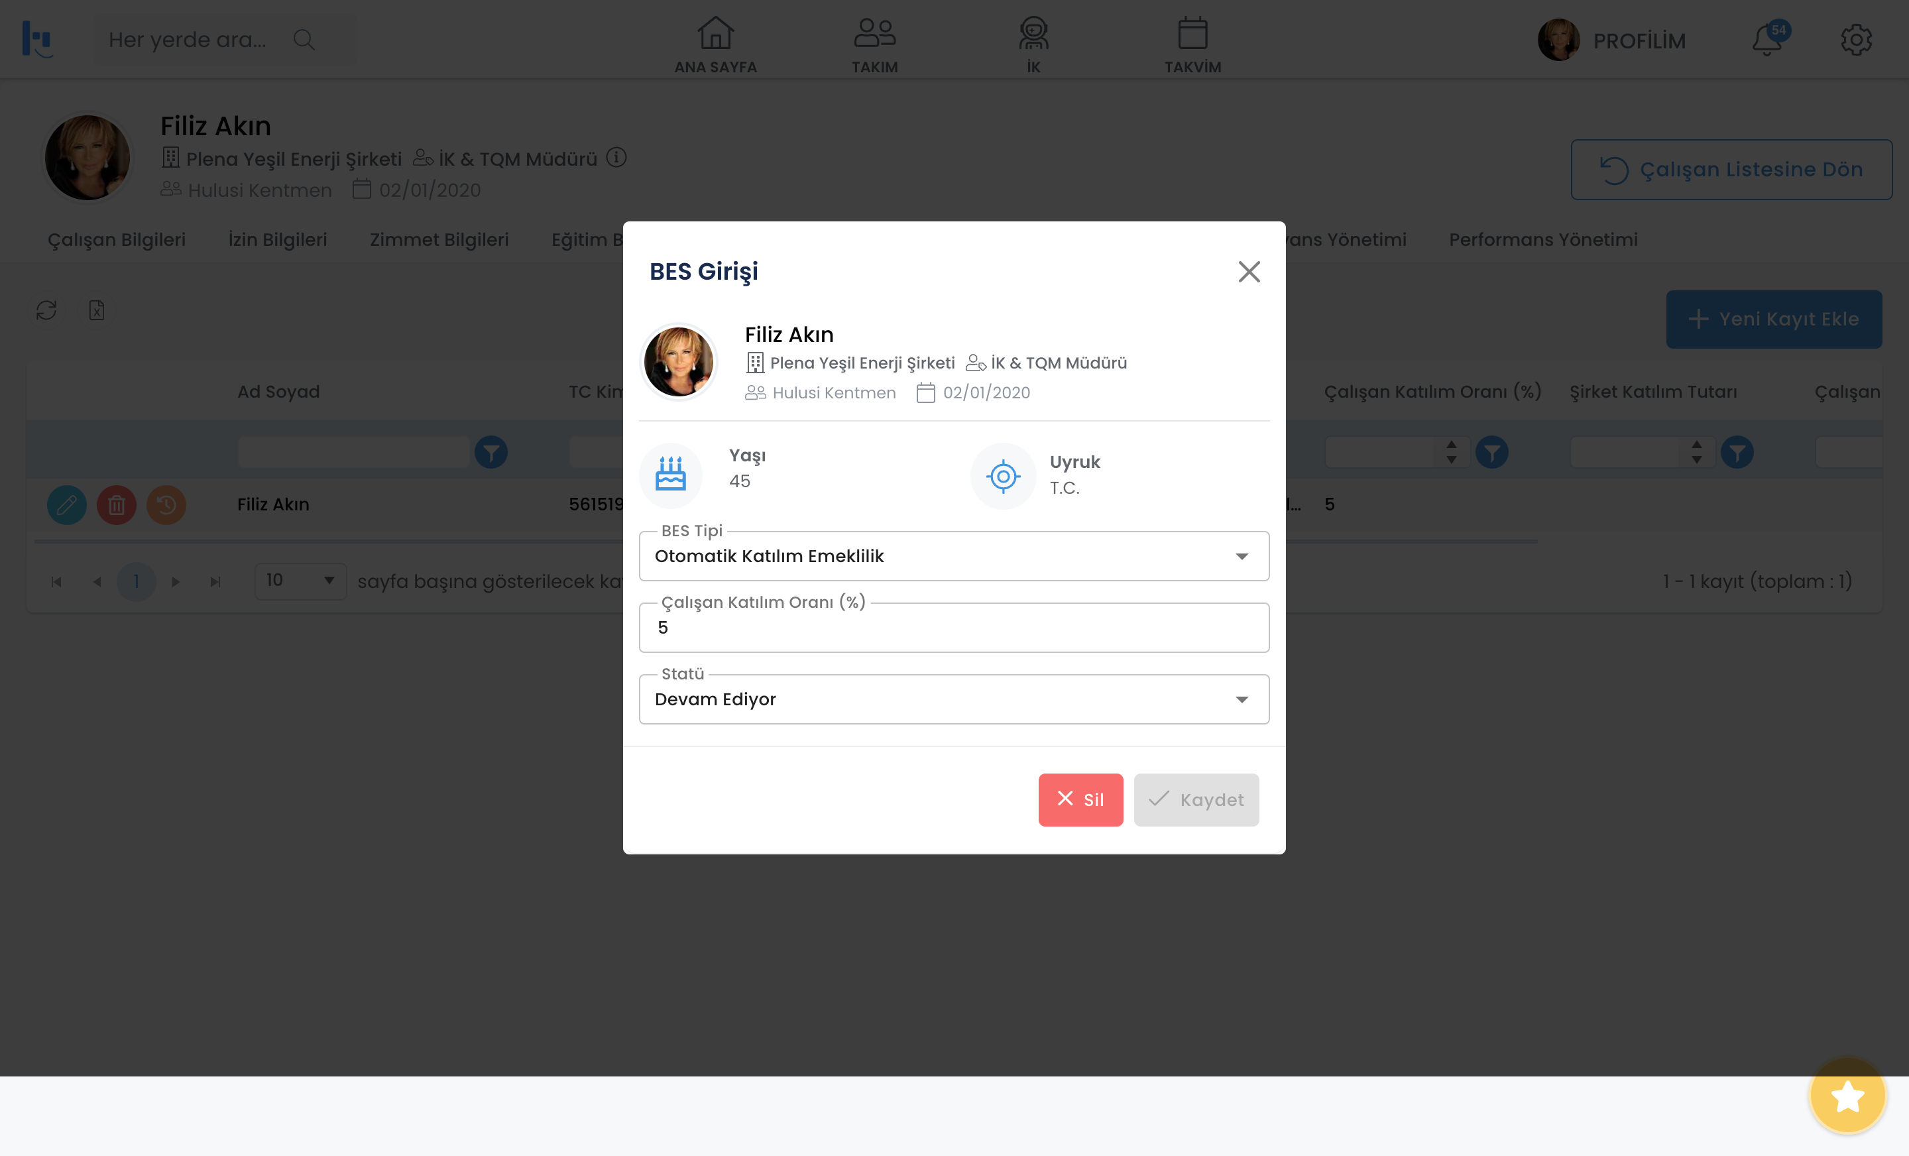Click the Kaydet button
Viewport: 1909px width, 1156px height.
coord(1196,799)
